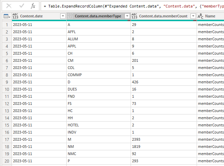The image size is (224, 166).
Task: Click the data type icon of Content.date column
Action: pyautogui.click(x=16, y=16)
